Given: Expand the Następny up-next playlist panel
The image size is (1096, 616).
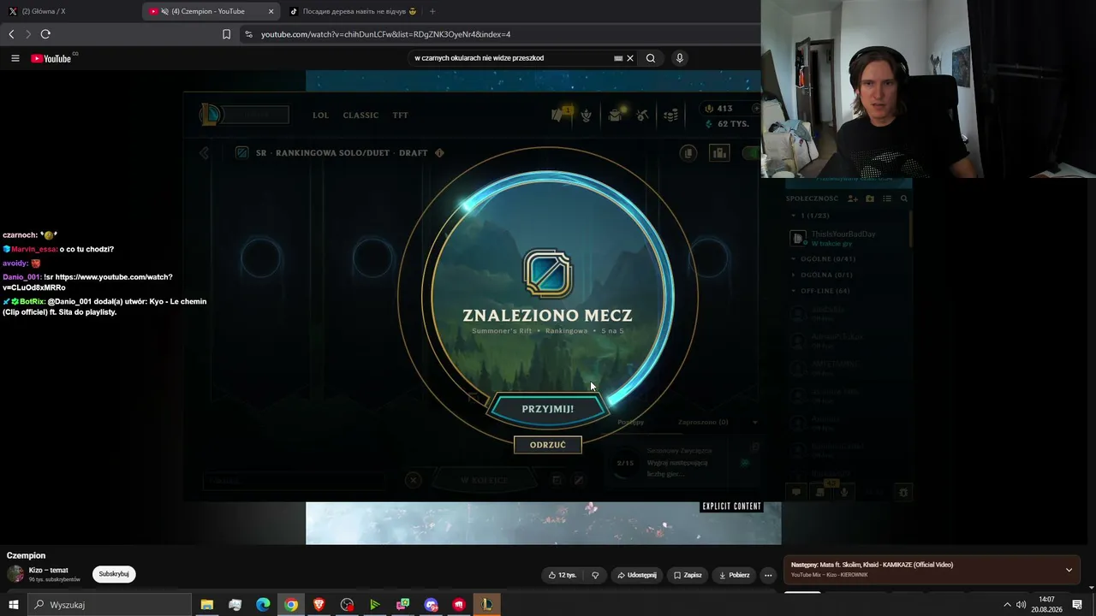Looking at the screenshot, I should [x=1069, y=570].
